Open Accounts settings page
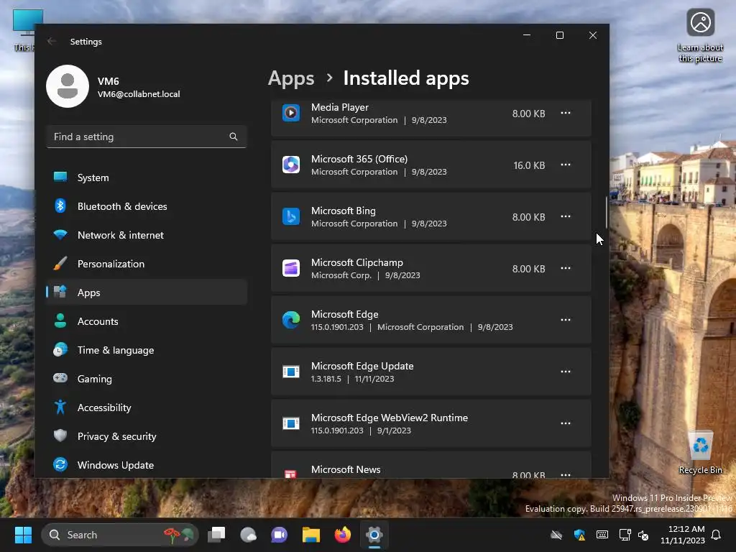Image resolution: width=736 pixels, height=552 pixels. 147,321
